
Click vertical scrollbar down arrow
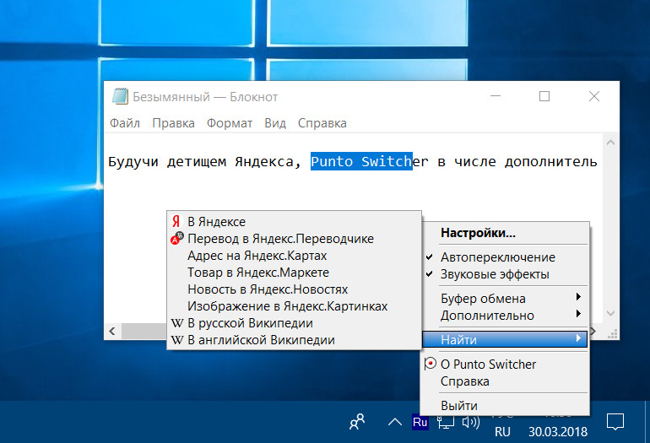click(610, 313)
